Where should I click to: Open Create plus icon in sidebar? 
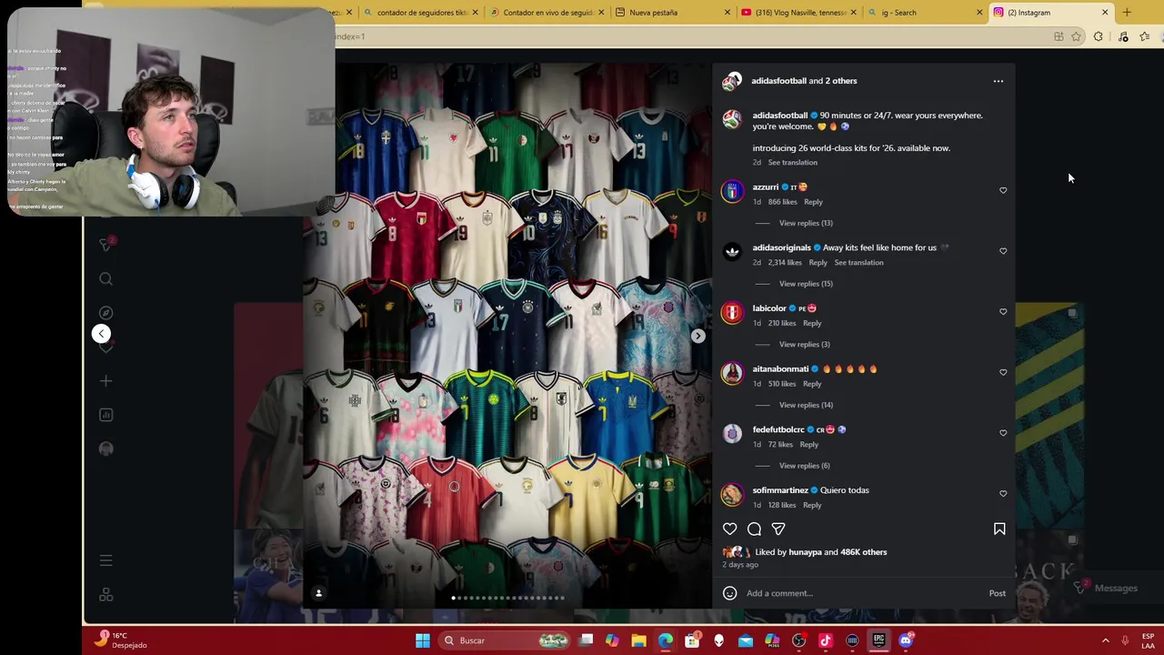(x=105, y=381)
